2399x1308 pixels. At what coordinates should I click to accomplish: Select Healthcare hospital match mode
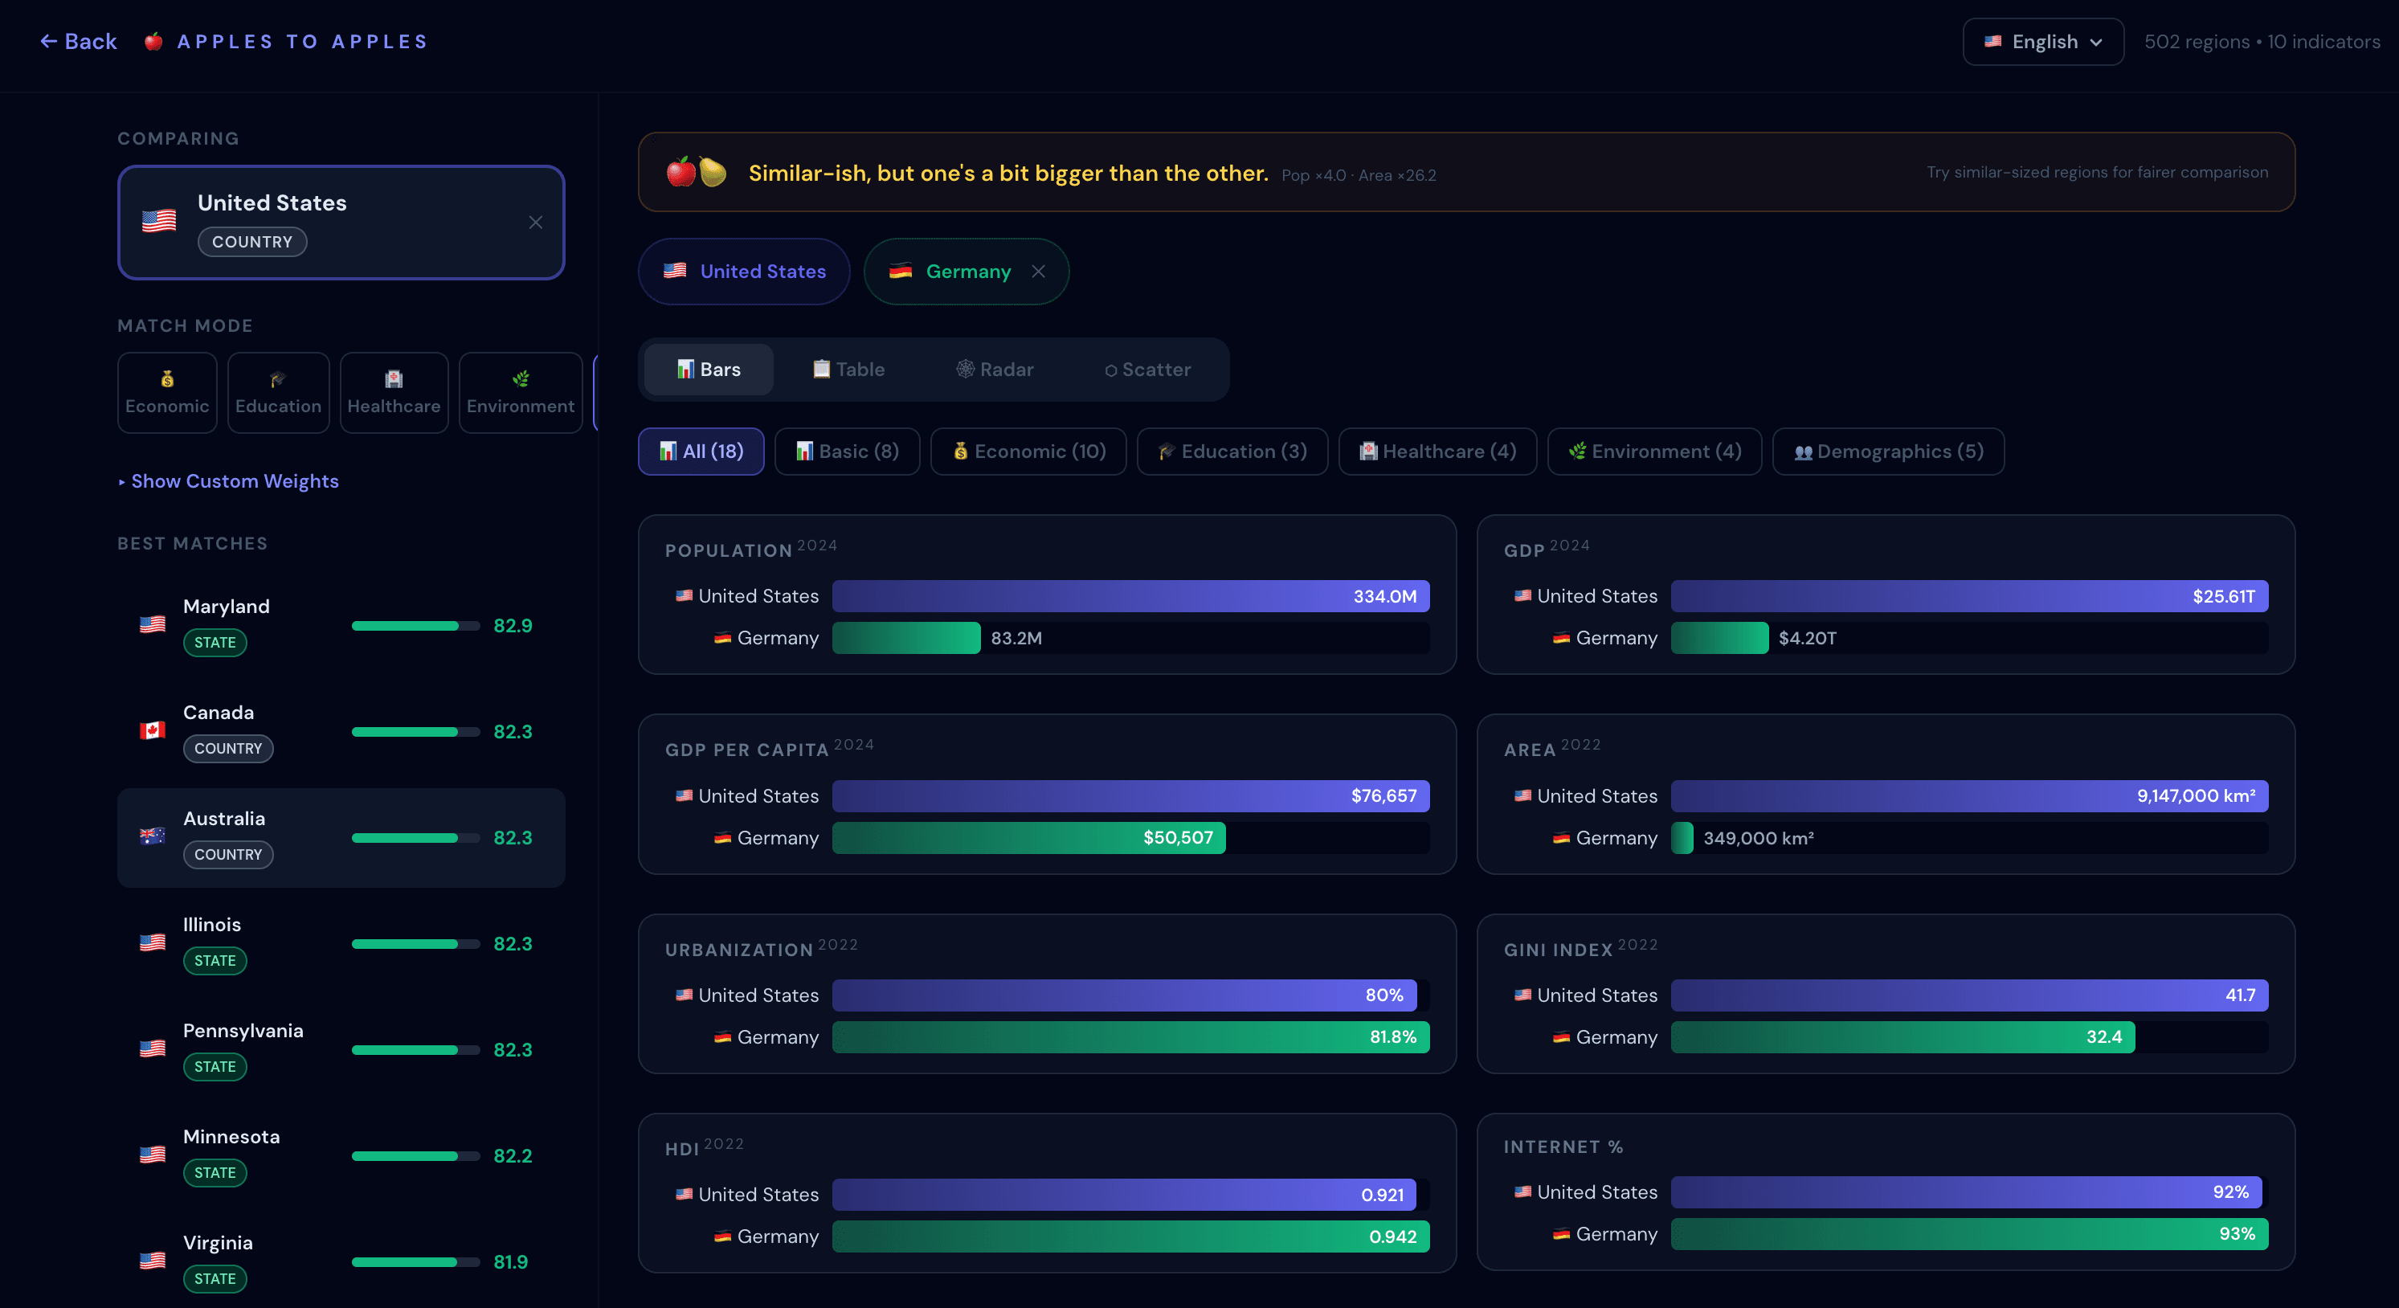pos(394,392)
